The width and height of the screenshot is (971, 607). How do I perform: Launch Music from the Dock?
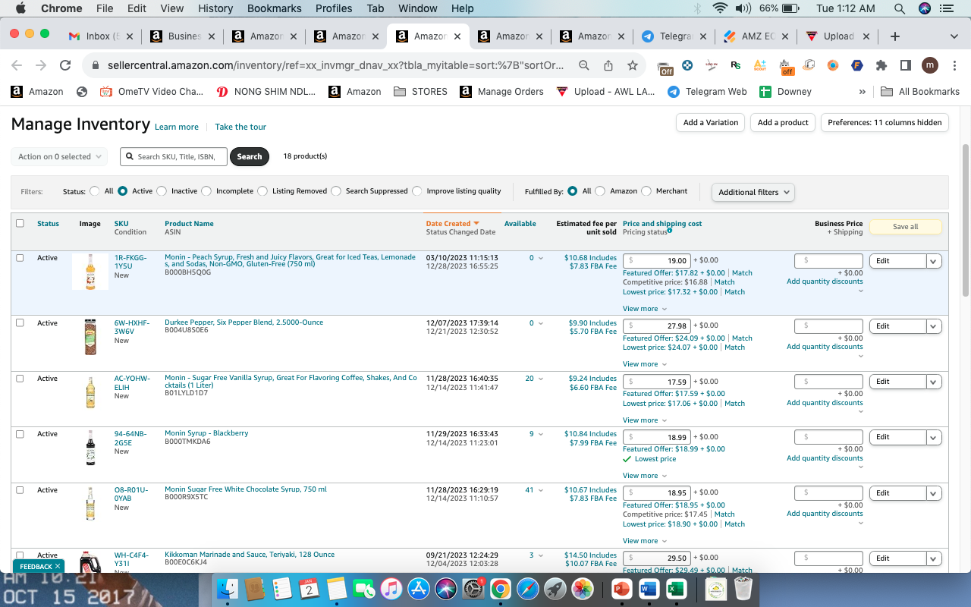point(391,589)
